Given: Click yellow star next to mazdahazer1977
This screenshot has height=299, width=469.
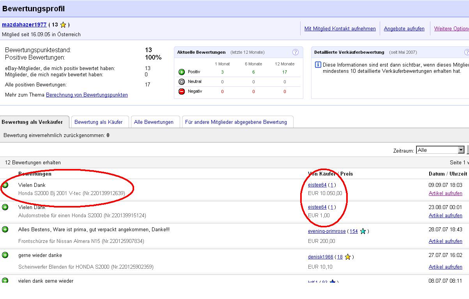Looking at the screenshot, I should click(x=63, y=25).
